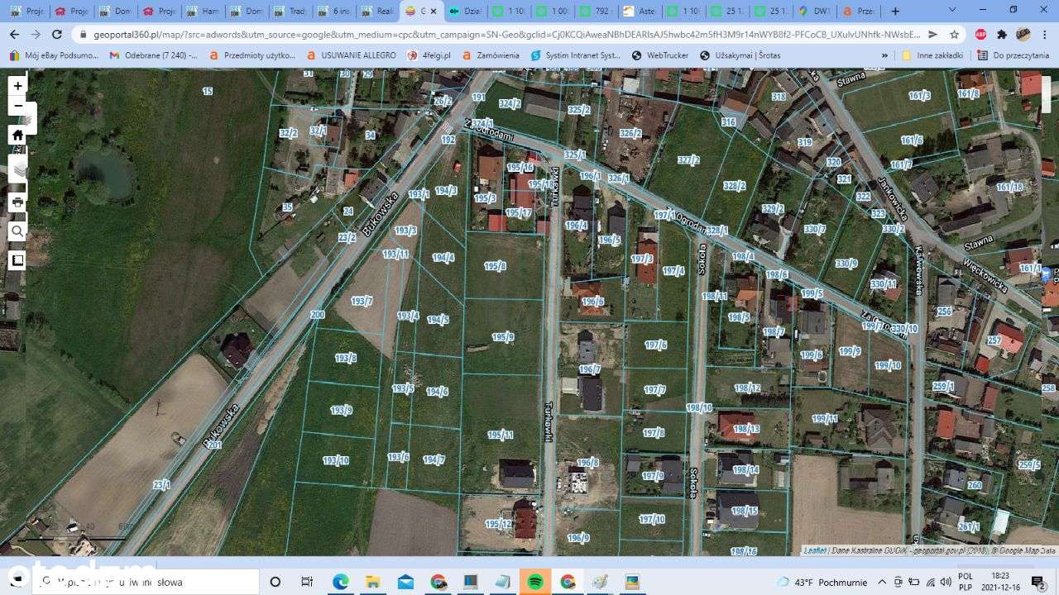Close the active geoportal tab
Screen dimensions: 1059x595
click(x=433, y=12)
